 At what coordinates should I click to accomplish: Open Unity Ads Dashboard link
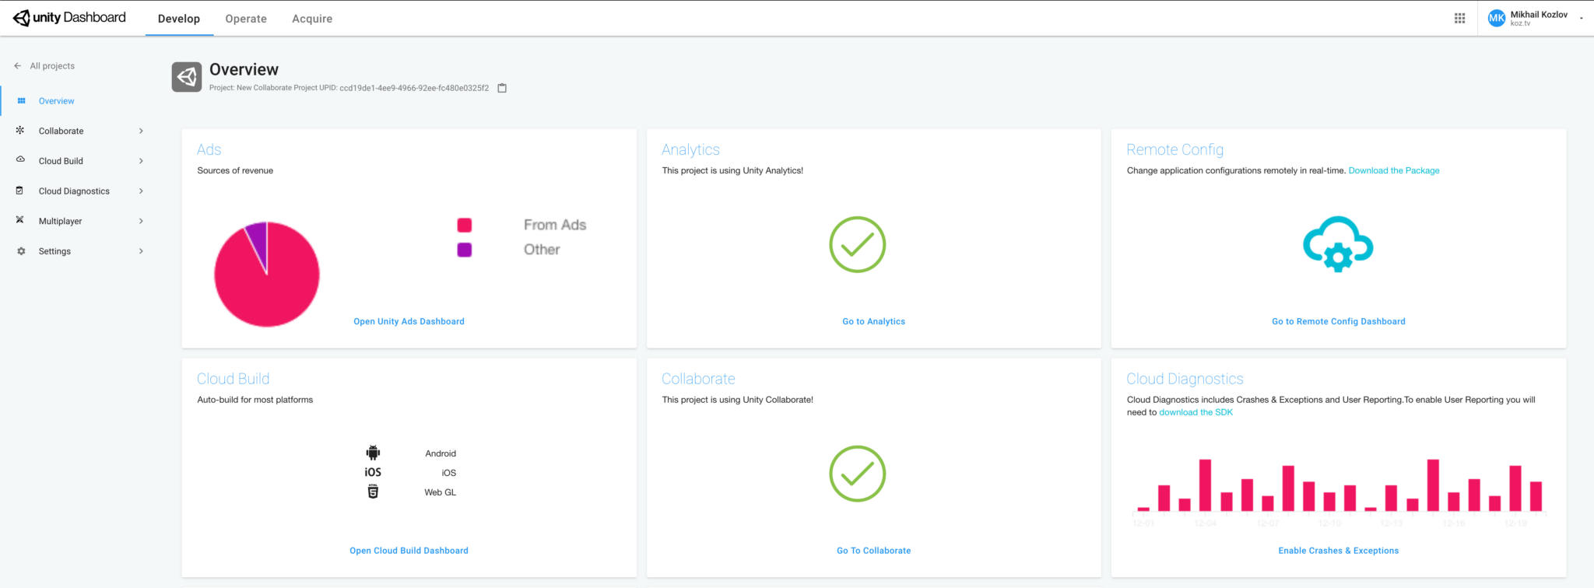pyautogui.click(x=409, y=321)
